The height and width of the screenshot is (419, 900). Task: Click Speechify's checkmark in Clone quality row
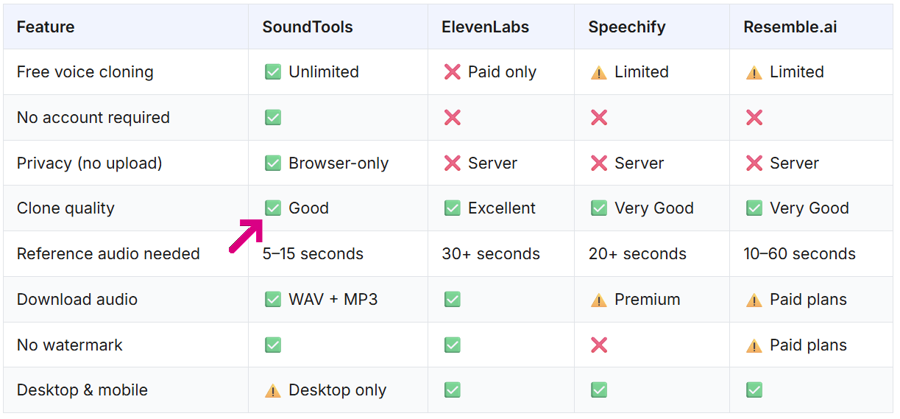pos(599,208)
